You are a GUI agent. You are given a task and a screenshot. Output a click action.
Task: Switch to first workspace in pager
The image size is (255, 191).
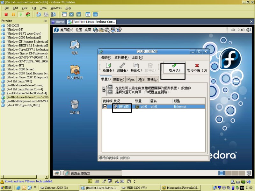tap(221, 173)
